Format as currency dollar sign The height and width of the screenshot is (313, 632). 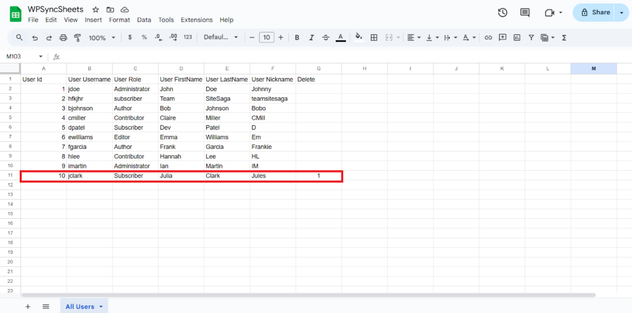130,37
